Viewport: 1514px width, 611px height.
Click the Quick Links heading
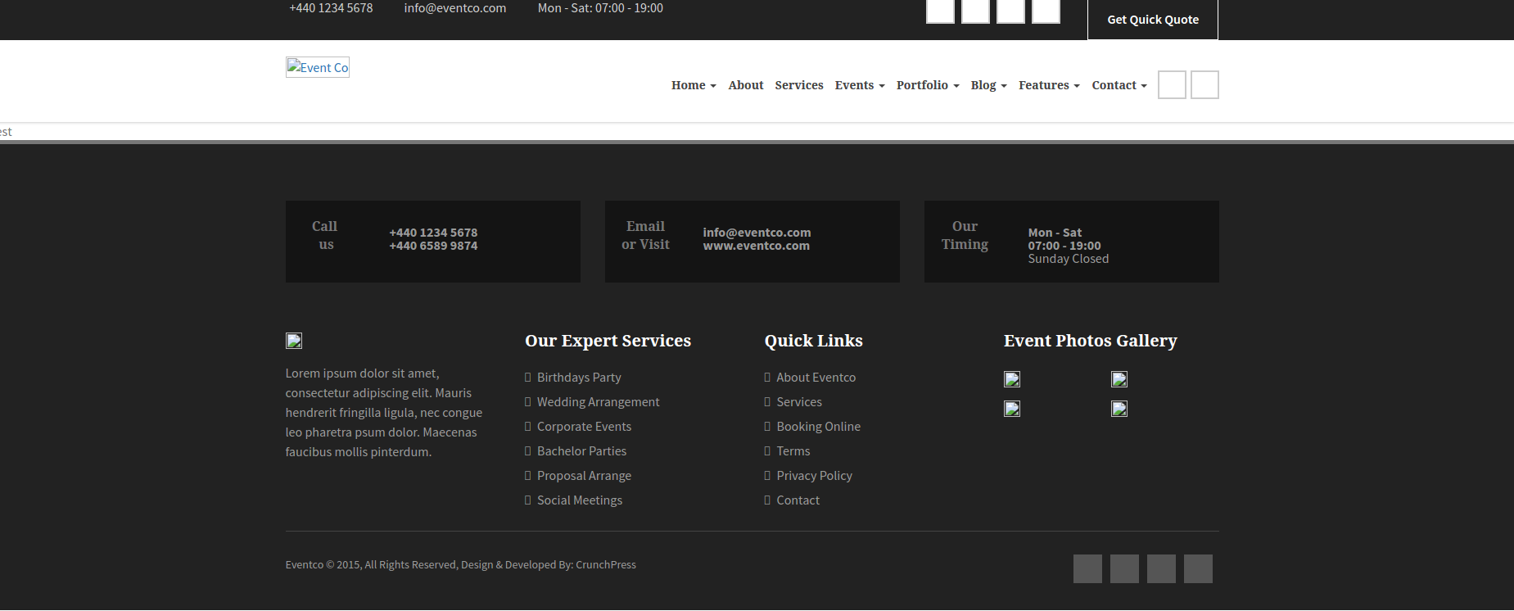pos(813,341)
